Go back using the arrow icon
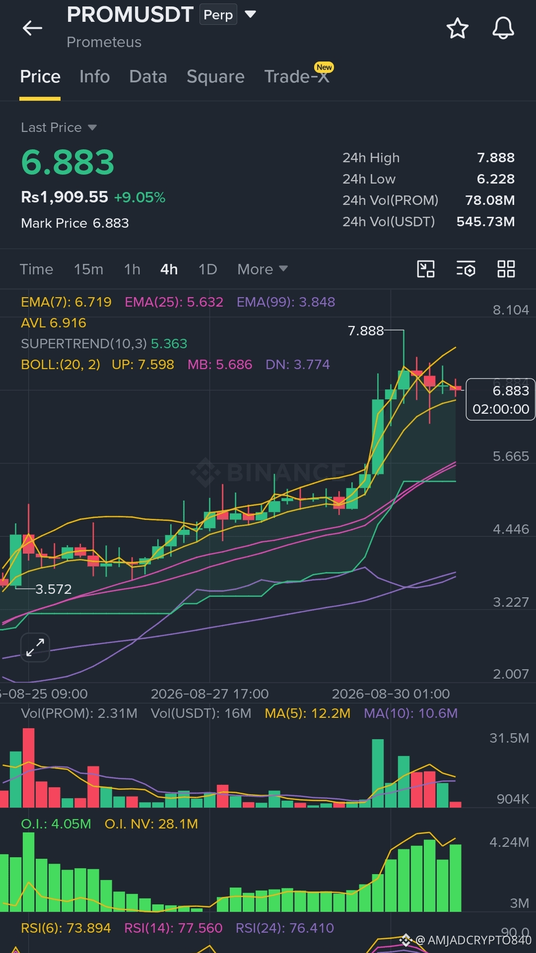The image size is (536, 953). click(32, 28)
